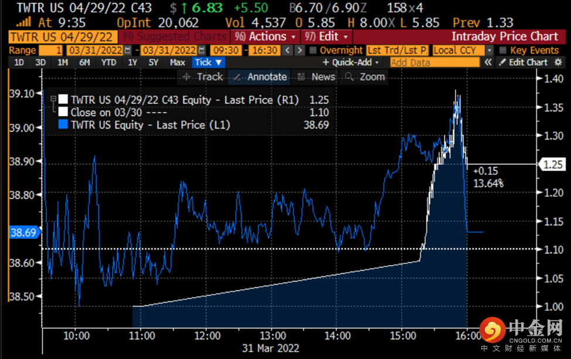
Task: Click the '+0.15' change label
Action: (x=485, y=171)
